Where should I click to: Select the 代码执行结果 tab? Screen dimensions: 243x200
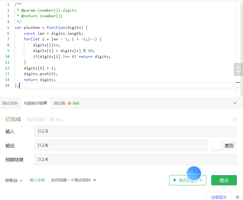click(x=35, y=103)
